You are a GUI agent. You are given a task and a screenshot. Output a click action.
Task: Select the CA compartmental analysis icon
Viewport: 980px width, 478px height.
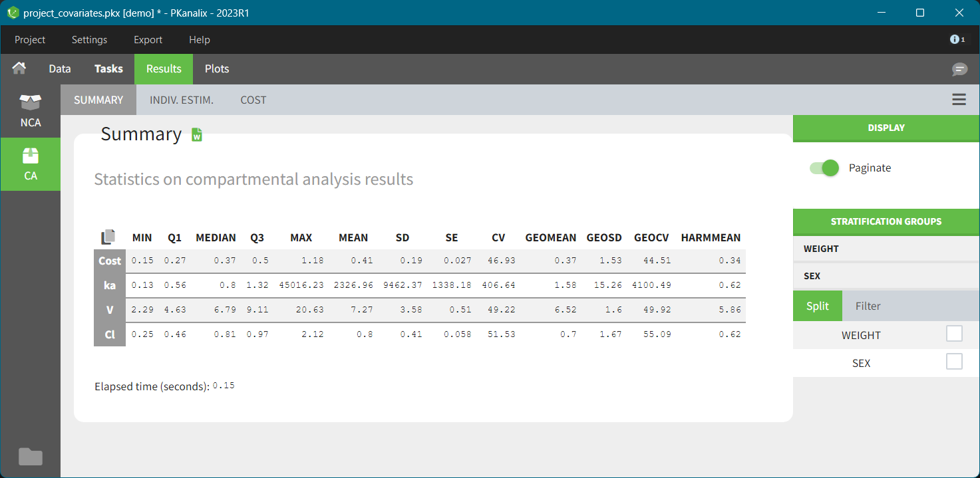[31, 164]
